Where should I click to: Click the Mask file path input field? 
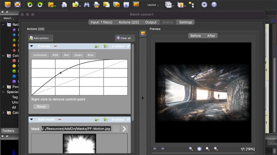76,129
